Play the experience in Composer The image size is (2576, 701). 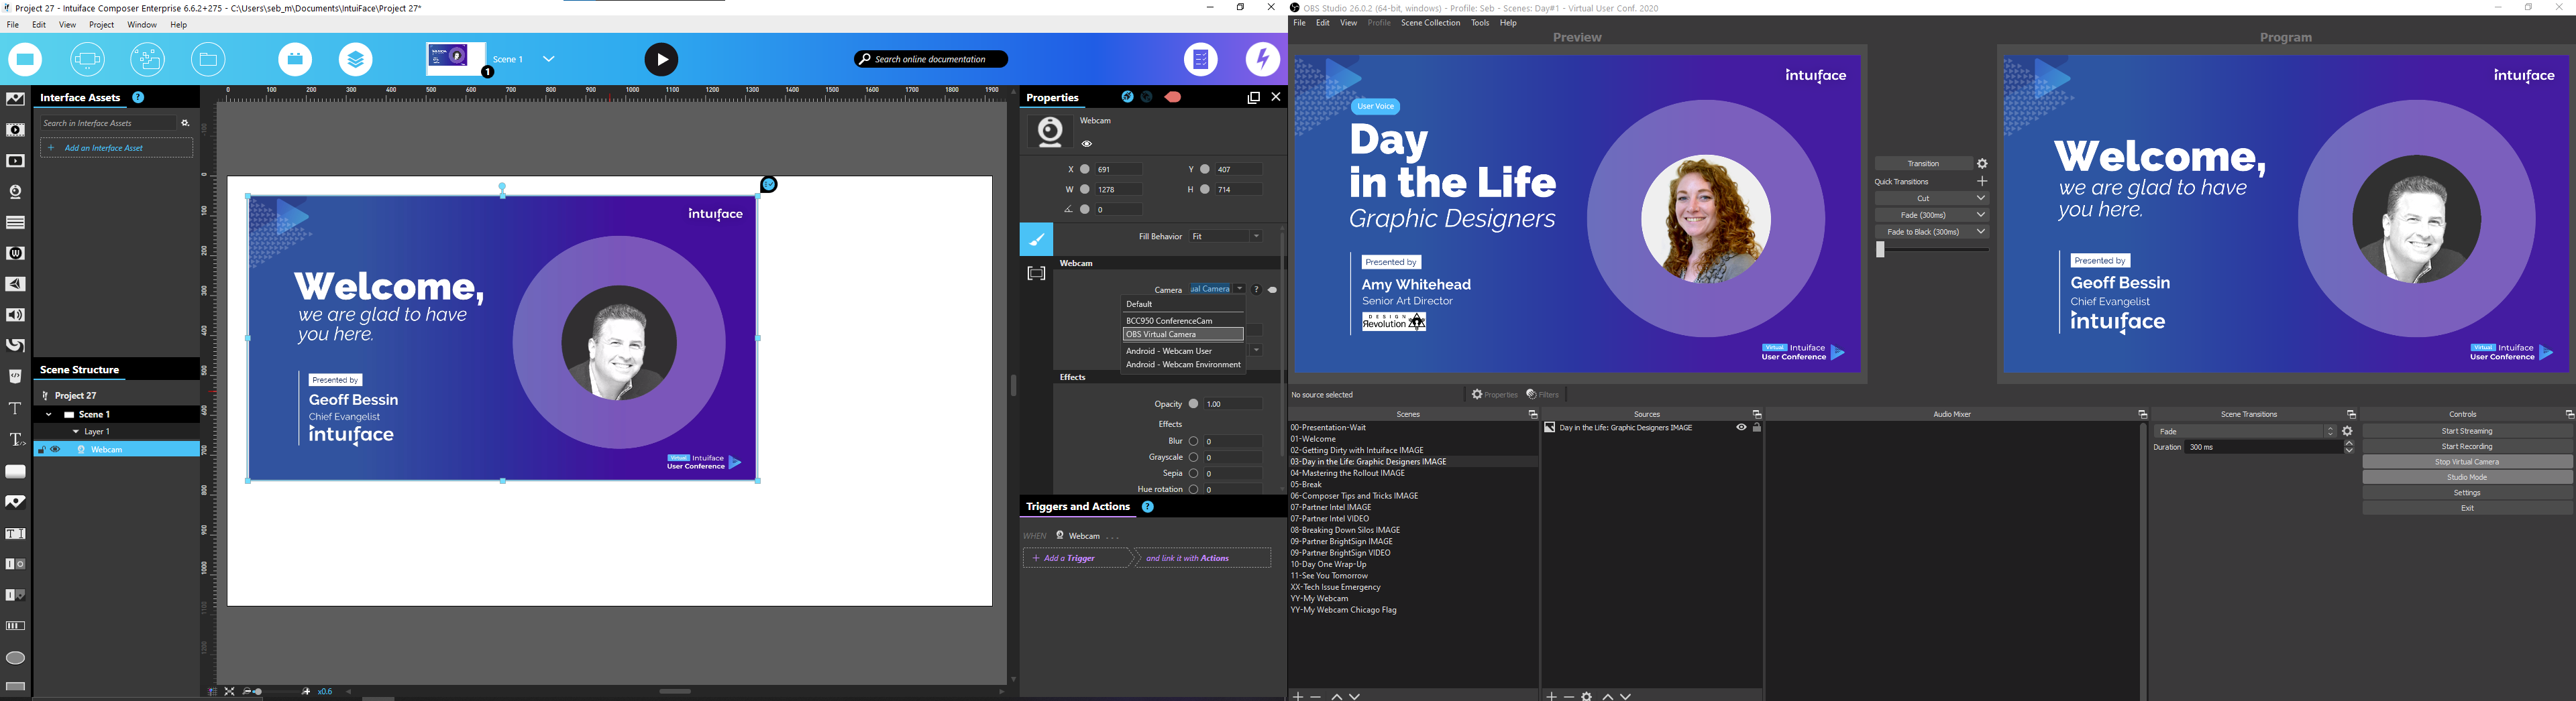click(661, 60)
